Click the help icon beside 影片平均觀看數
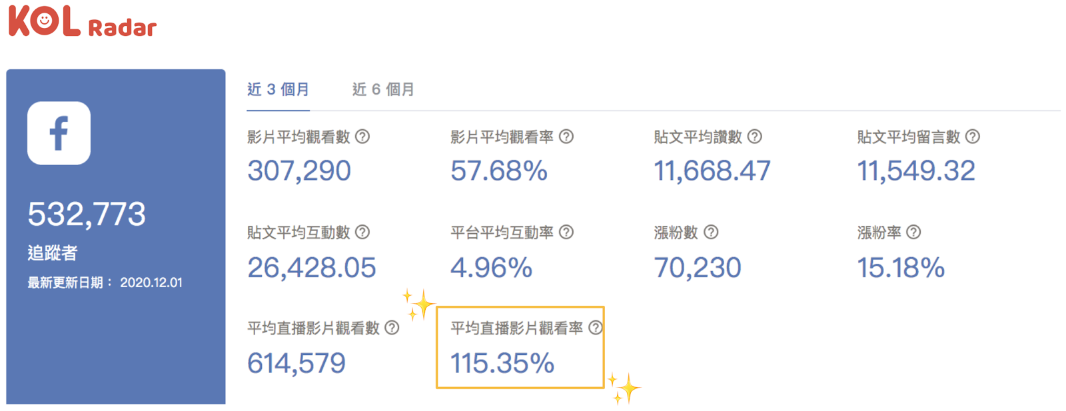This screenshot has height=411, width=1066. [362, 137]
